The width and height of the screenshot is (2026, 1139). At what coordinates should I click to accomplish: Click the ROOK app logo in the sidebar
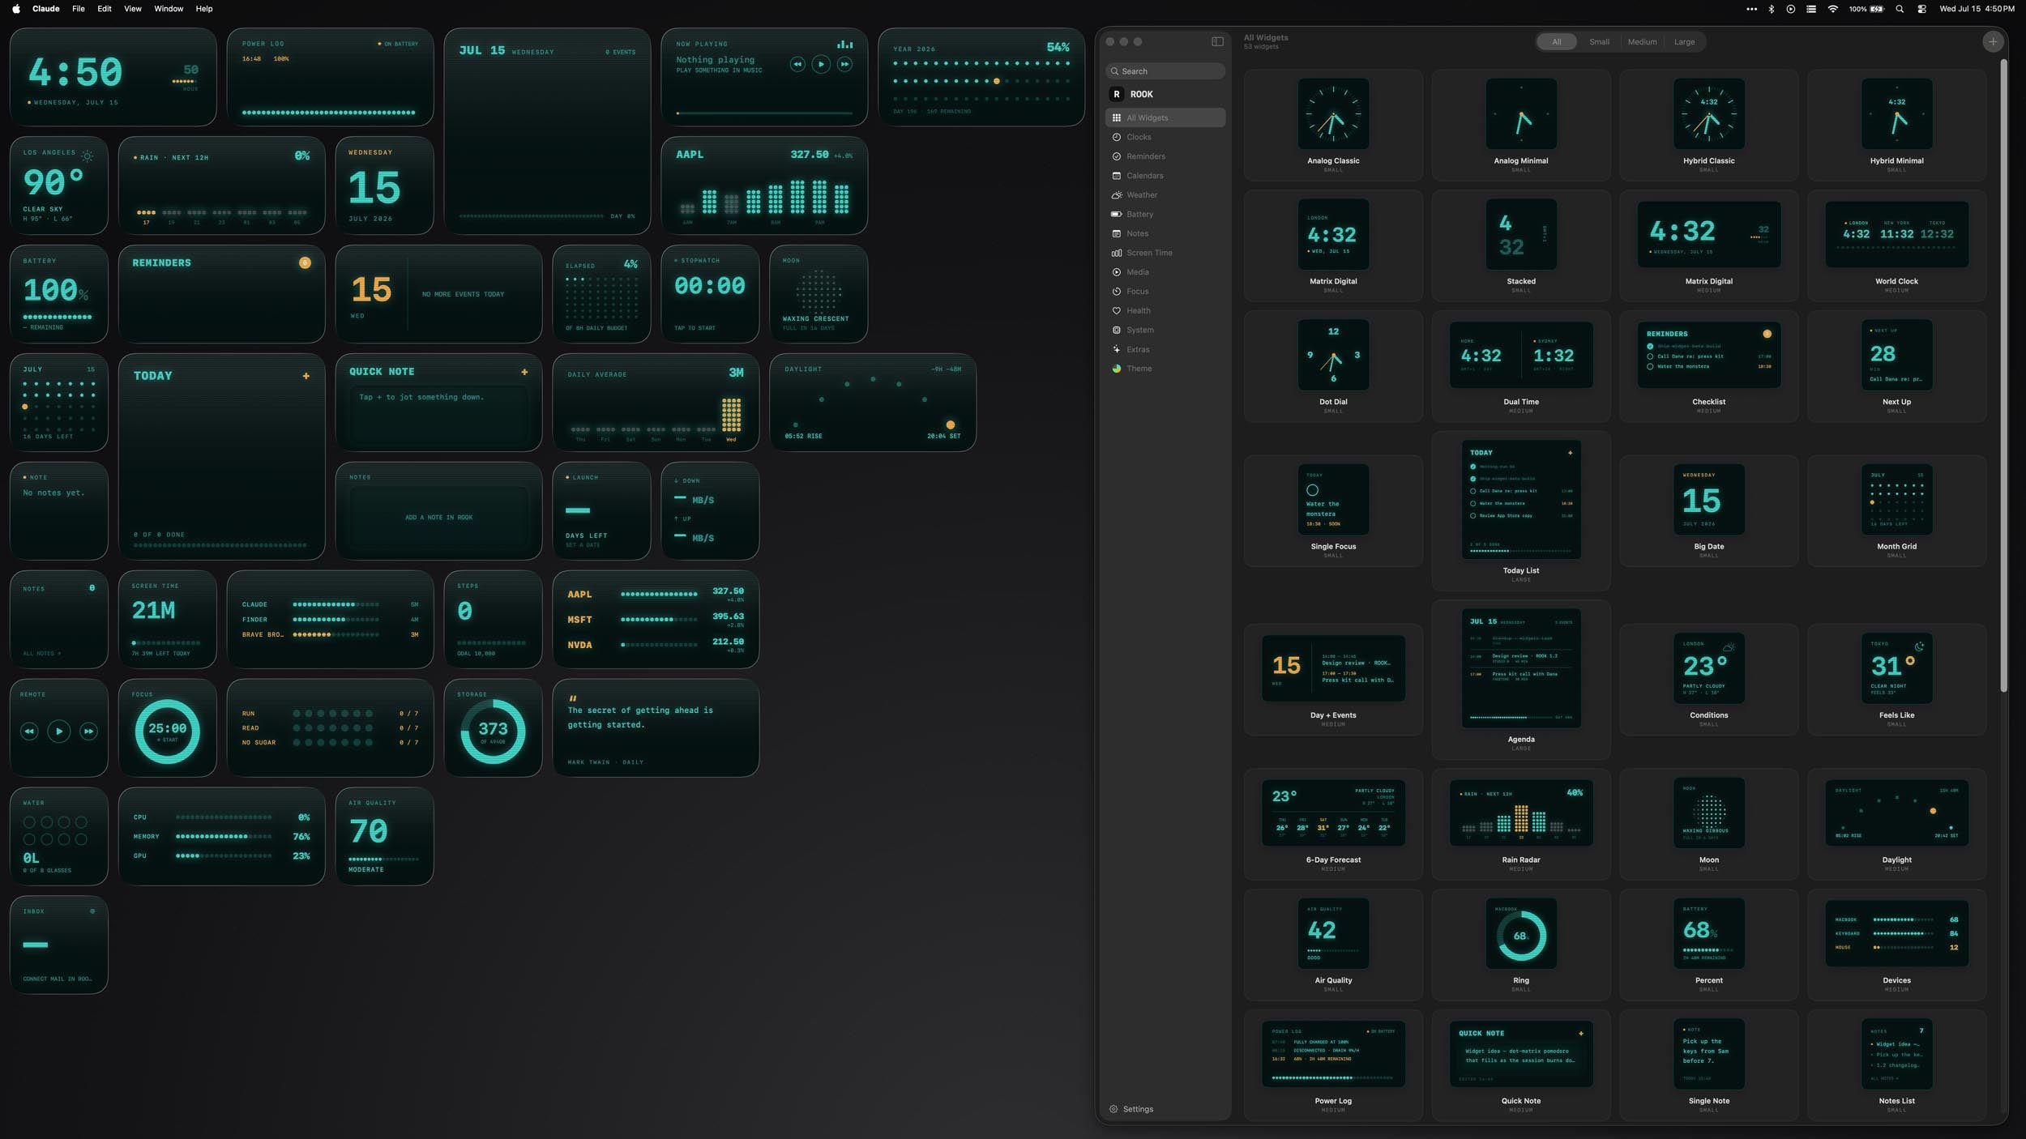click(1117, 94)
